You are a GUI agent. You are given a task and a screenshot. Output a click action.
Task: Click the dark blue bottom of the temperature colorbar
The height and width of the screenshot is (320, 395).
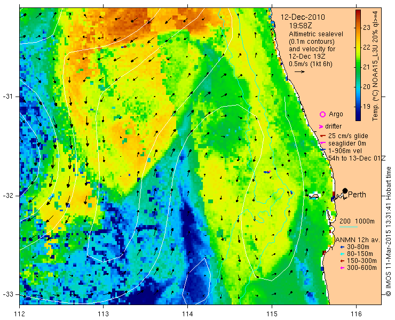(x=358, y=117)
